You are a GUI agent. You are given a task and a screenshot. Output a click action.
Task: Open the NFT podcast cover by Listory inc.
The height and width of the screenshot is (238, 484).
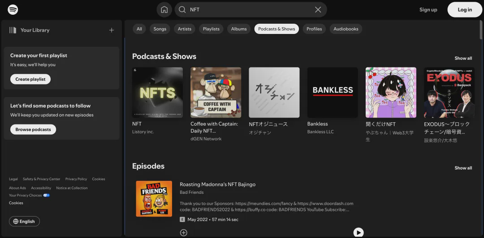157,92
